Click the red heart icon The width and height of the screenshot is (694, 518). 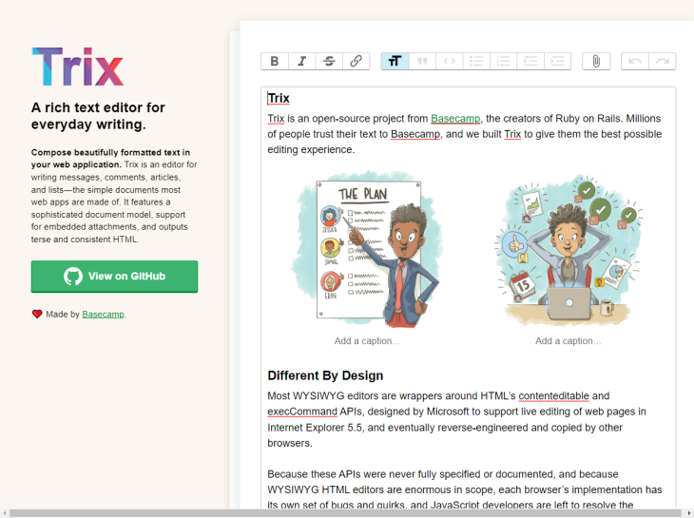37,314
